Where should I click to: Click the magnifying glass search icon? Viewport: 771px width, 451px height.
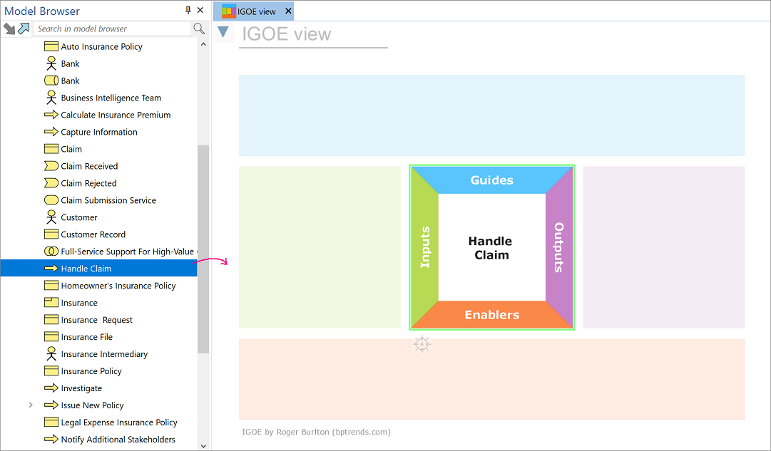(199, 28)
